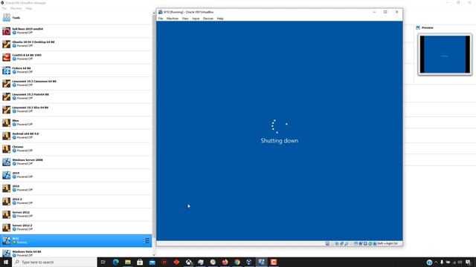This screenshot has height=267, width=476.
Task: Open Input menu in W10 VM window
Action: 196,19
